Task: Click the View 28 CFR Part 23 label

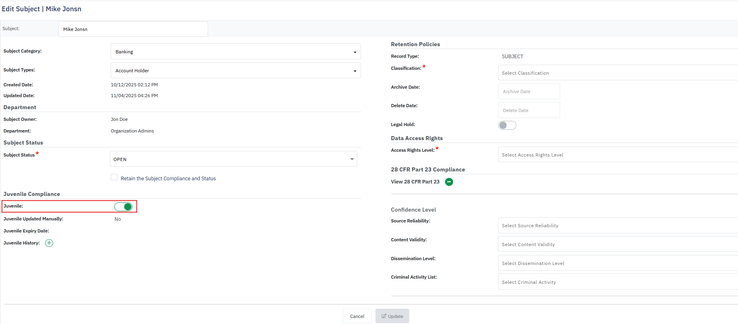Action: 415,182
